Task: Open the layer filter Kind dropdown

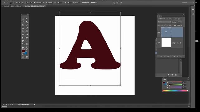Action: [x=162, y=19]
